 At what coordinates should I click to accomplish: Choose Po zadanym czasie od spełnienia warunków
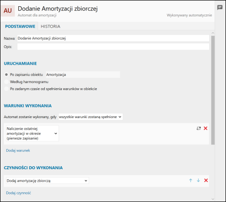click(6, 89)
